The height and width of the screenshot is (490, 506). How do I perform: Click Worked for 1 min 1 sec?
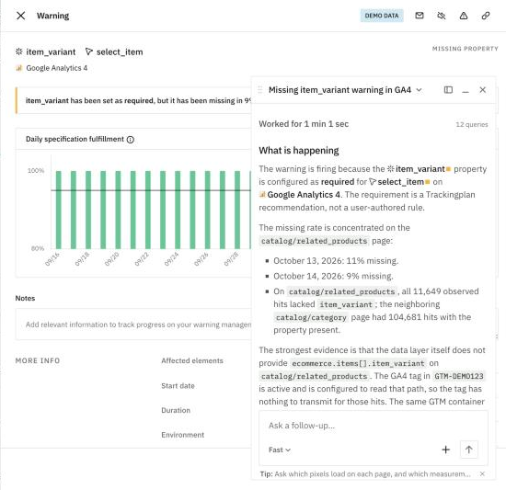point(304,124)
